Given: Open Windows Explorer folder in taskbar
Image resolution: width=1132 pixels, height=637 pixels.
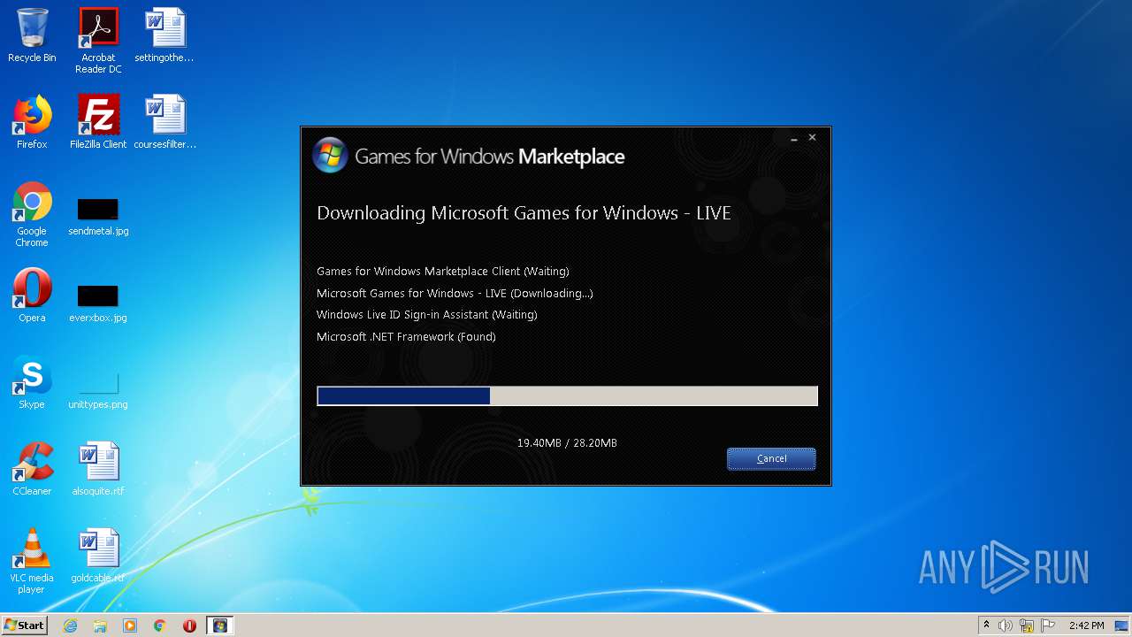Looking at the screenshot, I should (x=100, y=625).
